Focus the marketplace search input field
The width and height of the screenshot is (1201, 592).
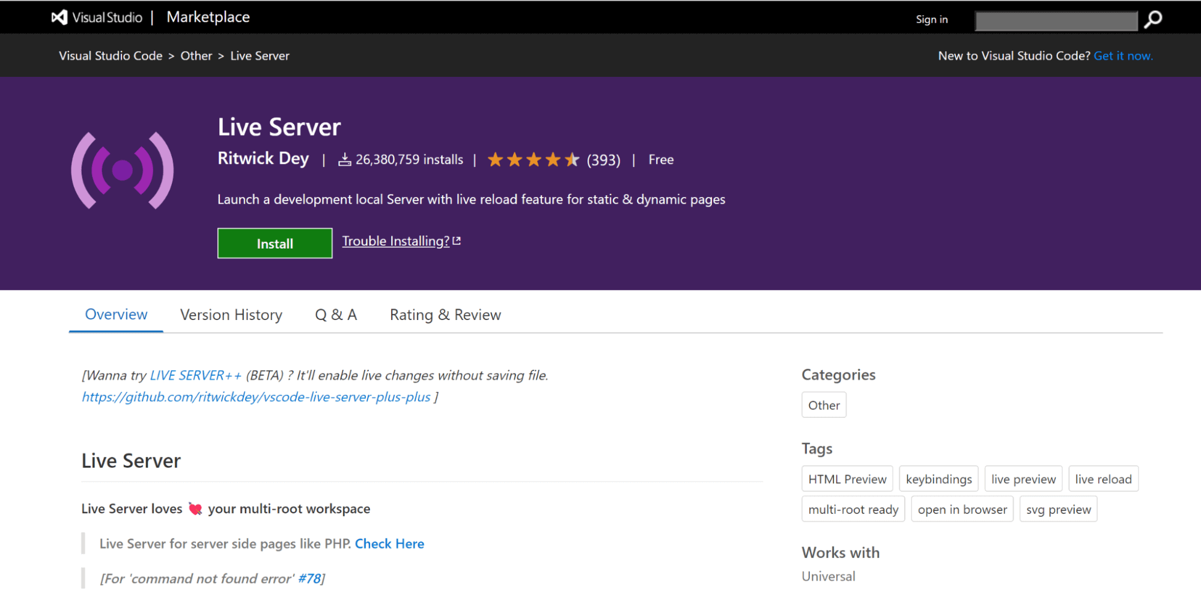(1056, 21)
